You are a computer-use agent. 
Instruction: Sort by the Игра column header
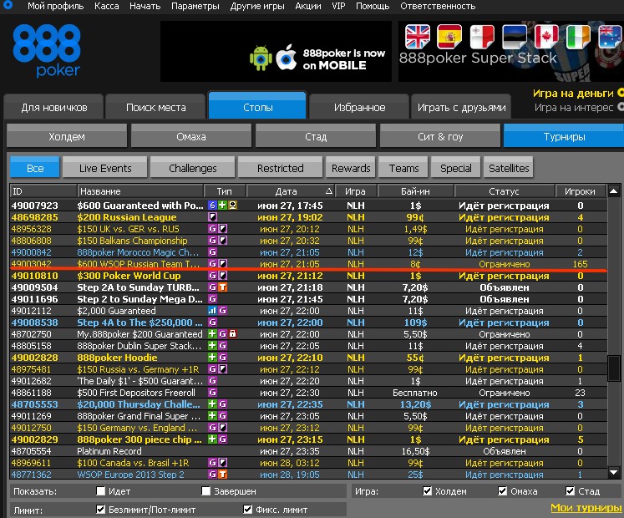(x=355, y=191)
